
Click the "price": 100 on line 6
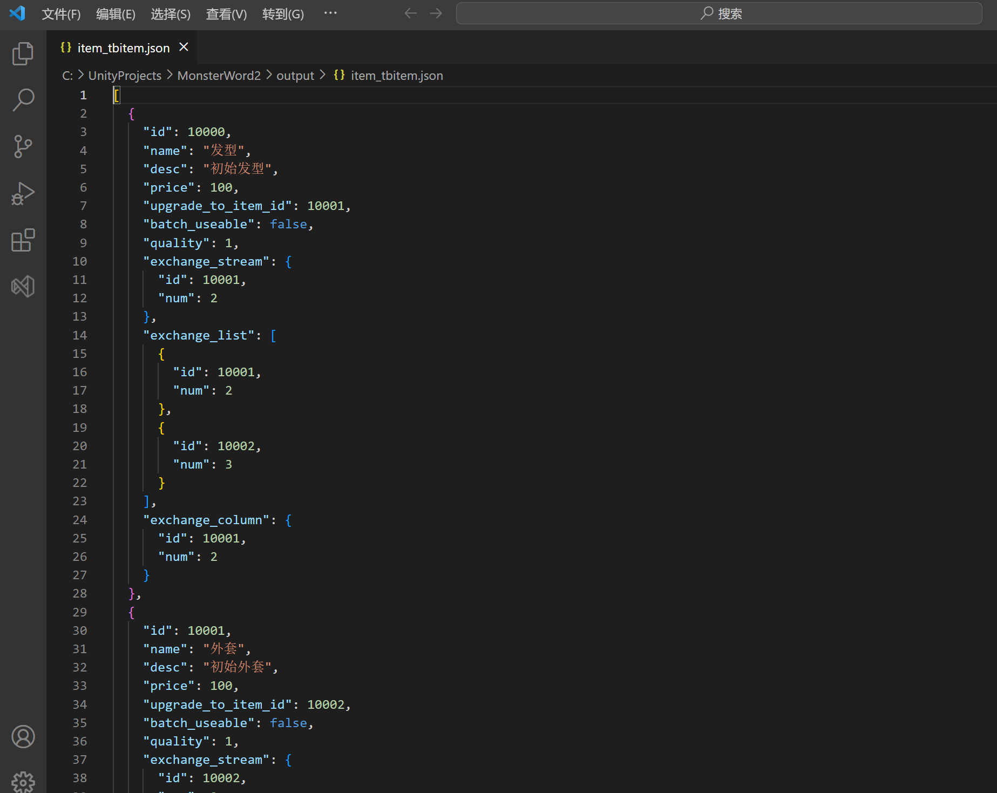pos(191,187)
